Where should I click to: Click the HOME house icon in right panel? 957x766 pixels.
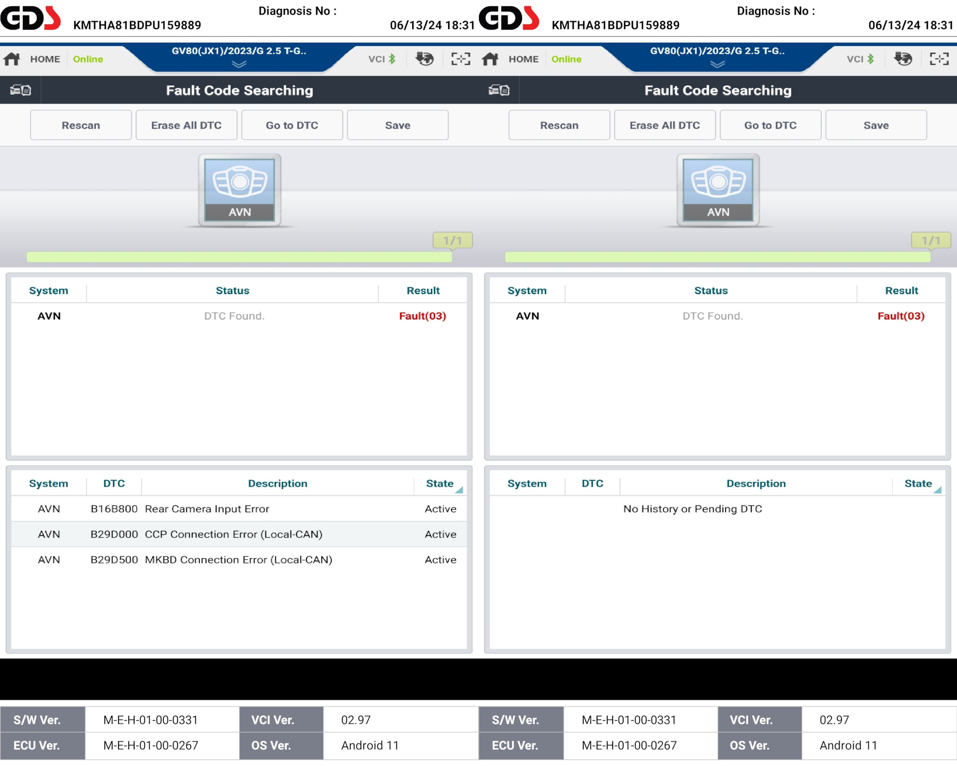click(x=490, y=59)
